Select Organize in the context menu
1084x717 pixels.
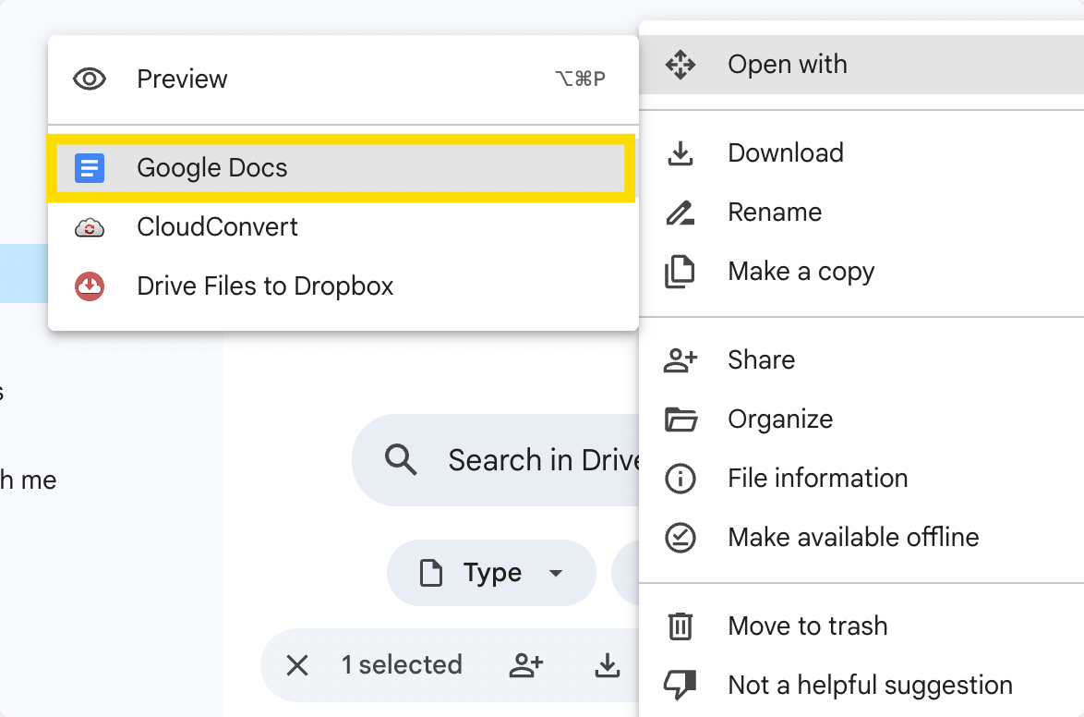pyautogui.click(x=861, y=419)
